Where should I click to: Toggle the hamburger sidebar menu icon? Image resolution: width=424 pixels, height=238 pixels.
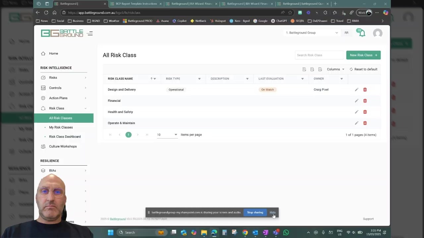pyautogui.click(x=90, y=33)
